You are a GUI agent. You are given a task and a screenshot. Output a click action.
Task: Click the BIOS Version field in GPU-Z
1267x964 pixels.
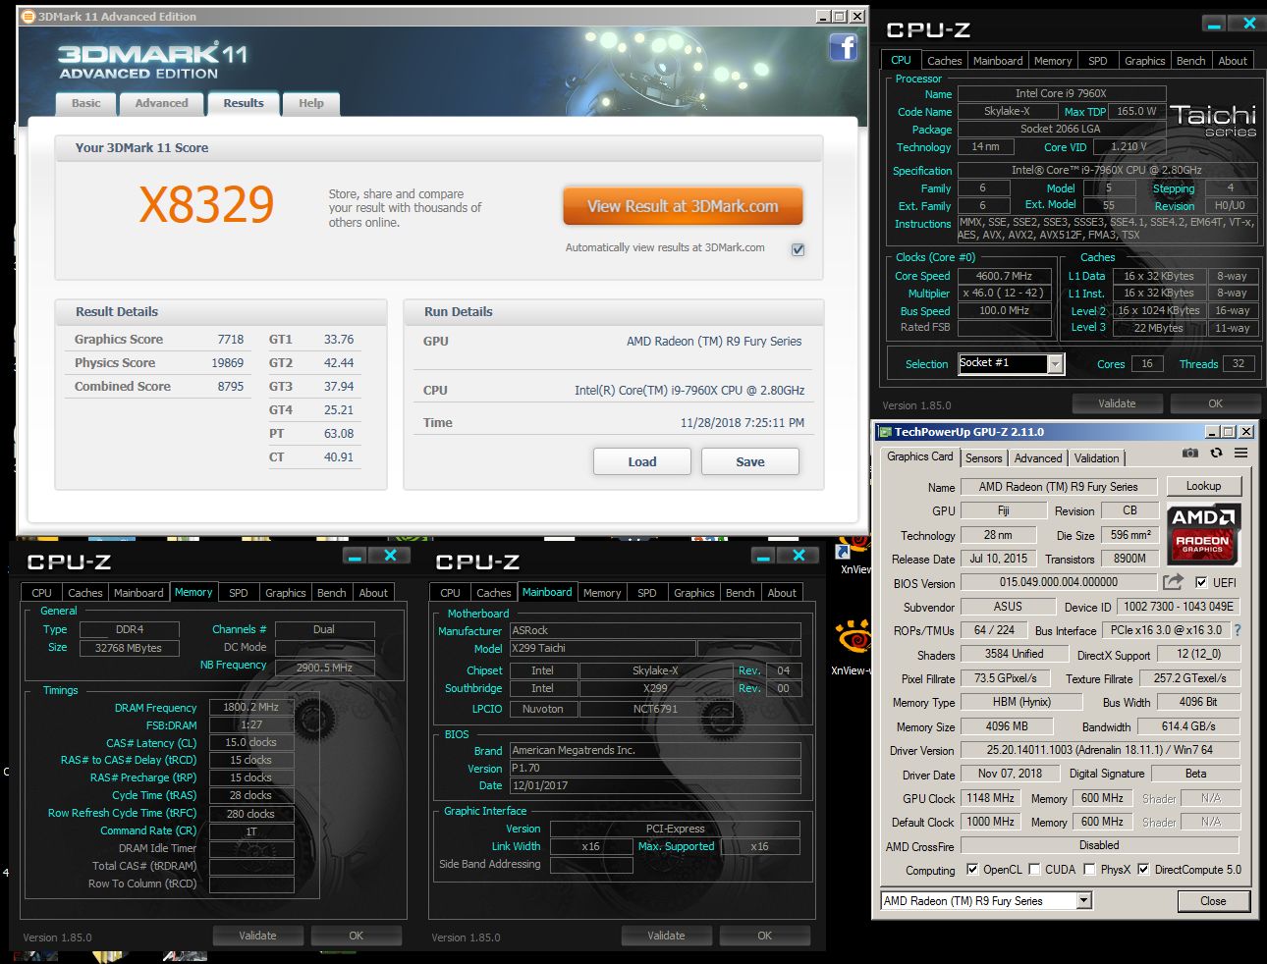1059,582
